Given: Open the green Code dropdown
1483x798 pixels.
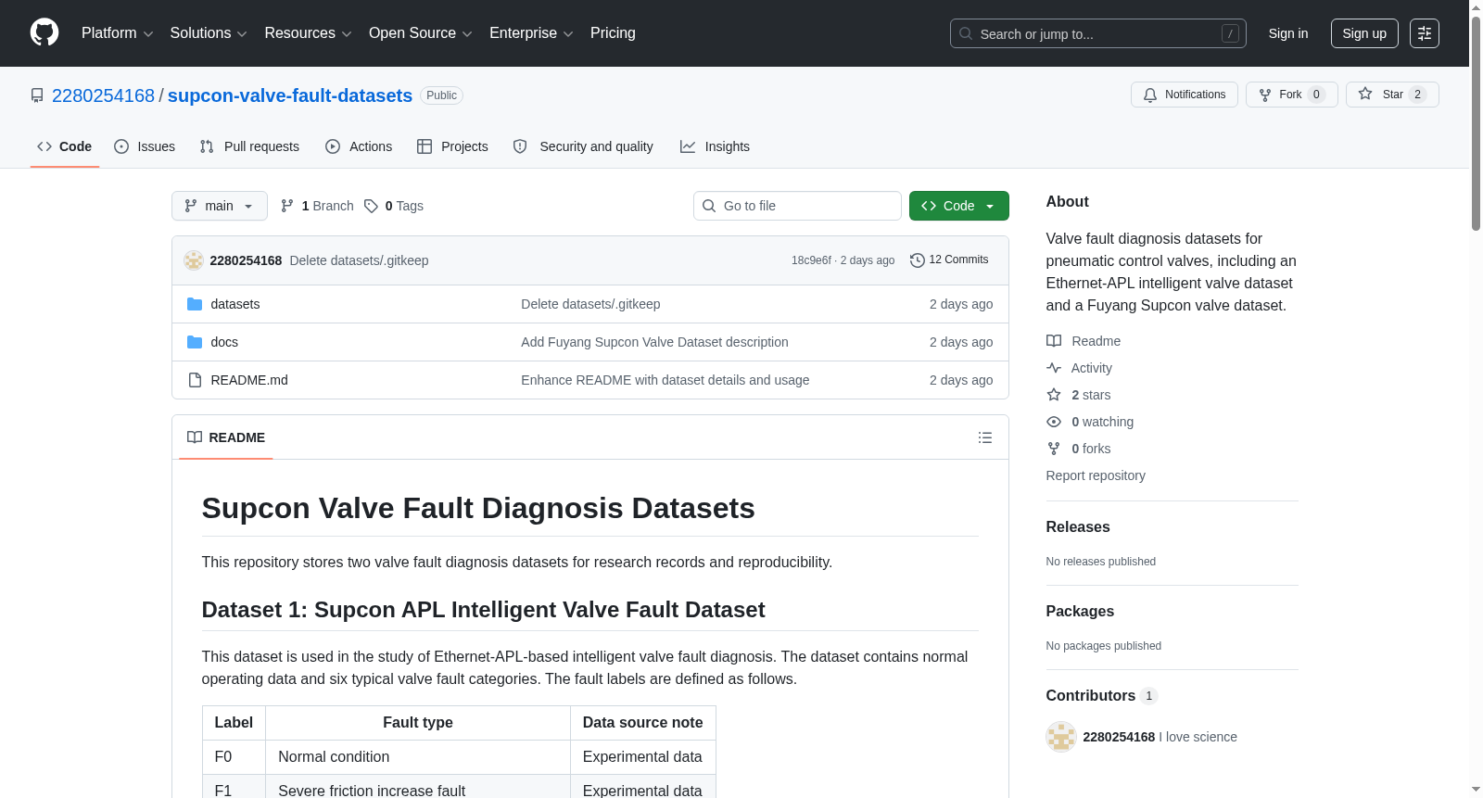Looking at the screenshot, I should [958, 206].
